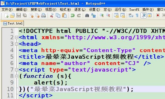
Task: Click the "CJ" content value
Action: [132, 63]
